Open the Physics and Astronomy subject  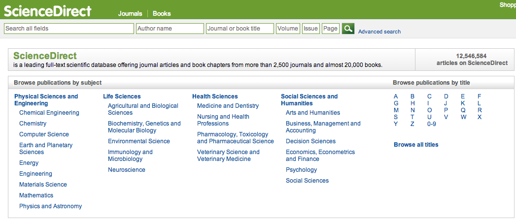click(50, 206)
